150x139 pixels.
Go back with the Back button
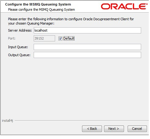coord(92,129)
